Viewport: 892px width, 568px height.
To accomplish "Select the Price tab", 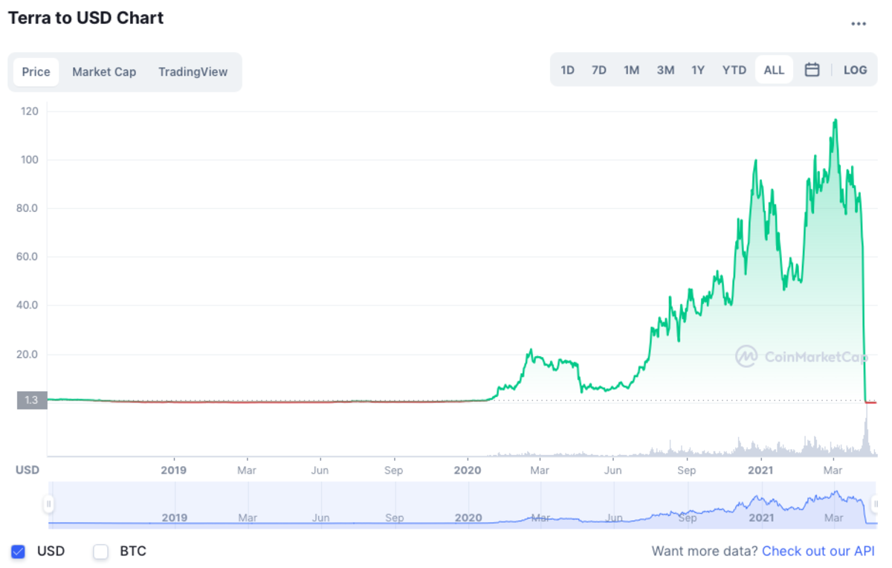I will pos(36,72).
